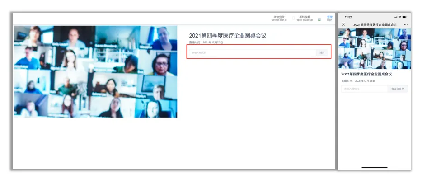Click the 11:32 clock in phone status bar
The width and height of the screenshot is (427, 179).
pos(348,17)
